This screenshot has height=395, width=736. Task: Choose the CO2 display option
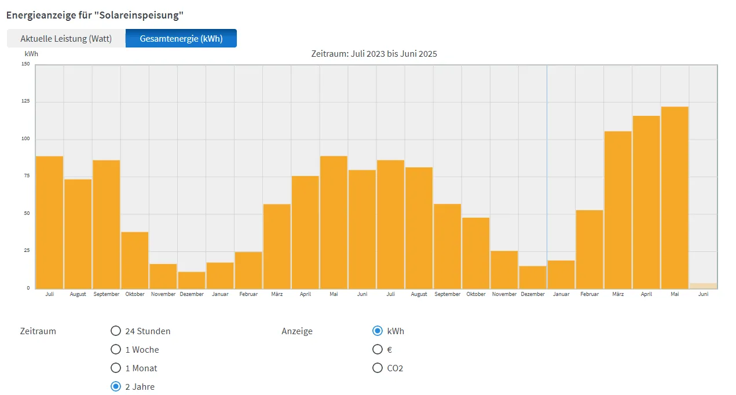(x=378, y=368)
